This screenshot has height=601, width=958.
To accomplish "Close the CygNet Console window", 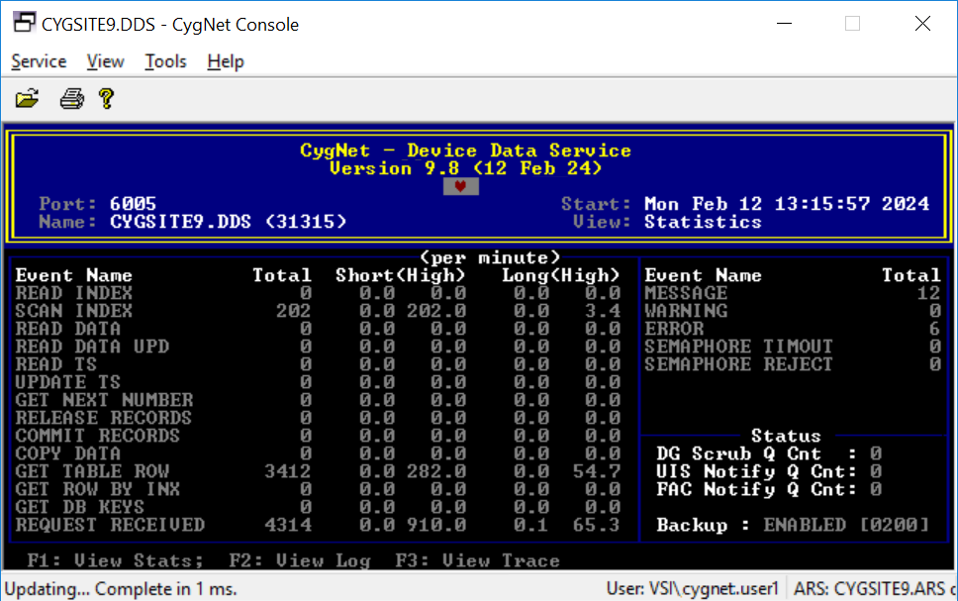I will click(922, 24).
